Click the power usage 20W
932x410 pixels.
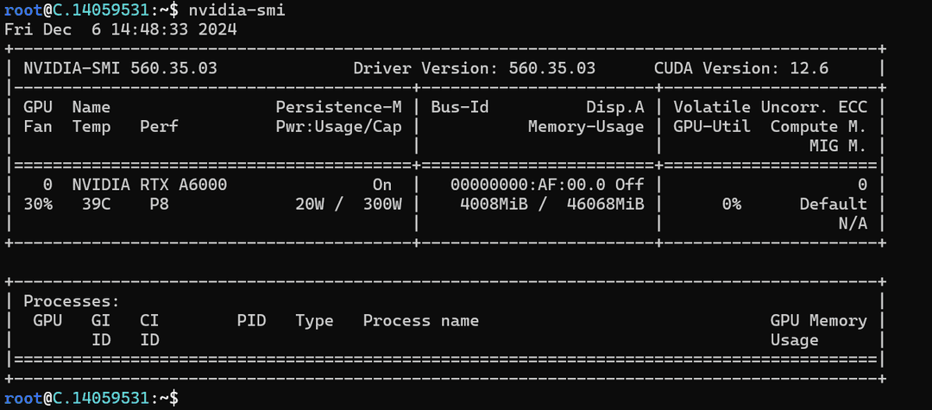click(x=310, y=205)
